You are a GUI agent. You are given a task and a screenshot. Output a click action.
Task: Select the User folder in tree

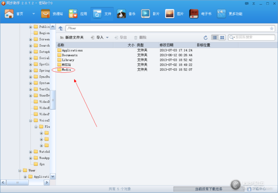pyautogui.click(x=29, y=170)
